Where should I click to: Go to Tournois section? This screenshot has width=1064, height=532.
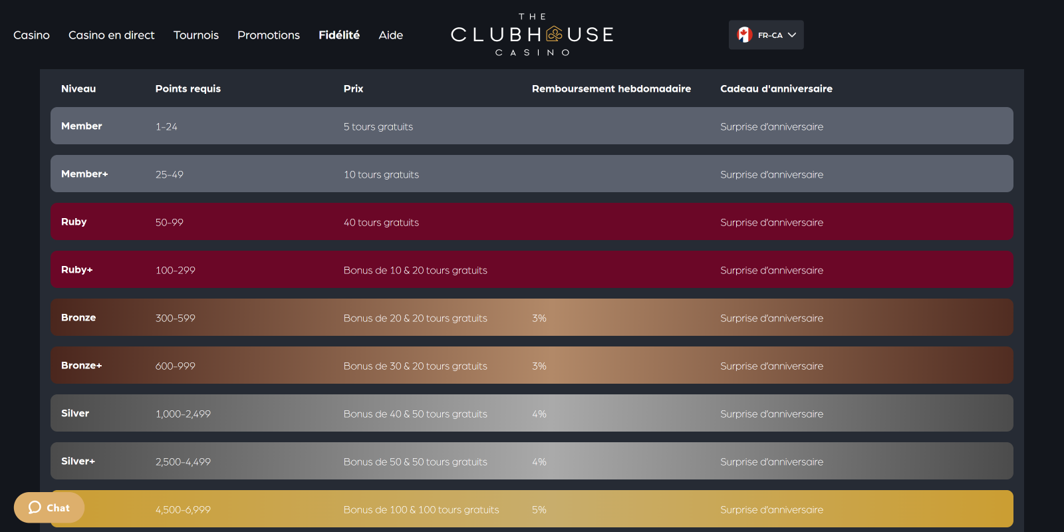[x=196, y=35]
